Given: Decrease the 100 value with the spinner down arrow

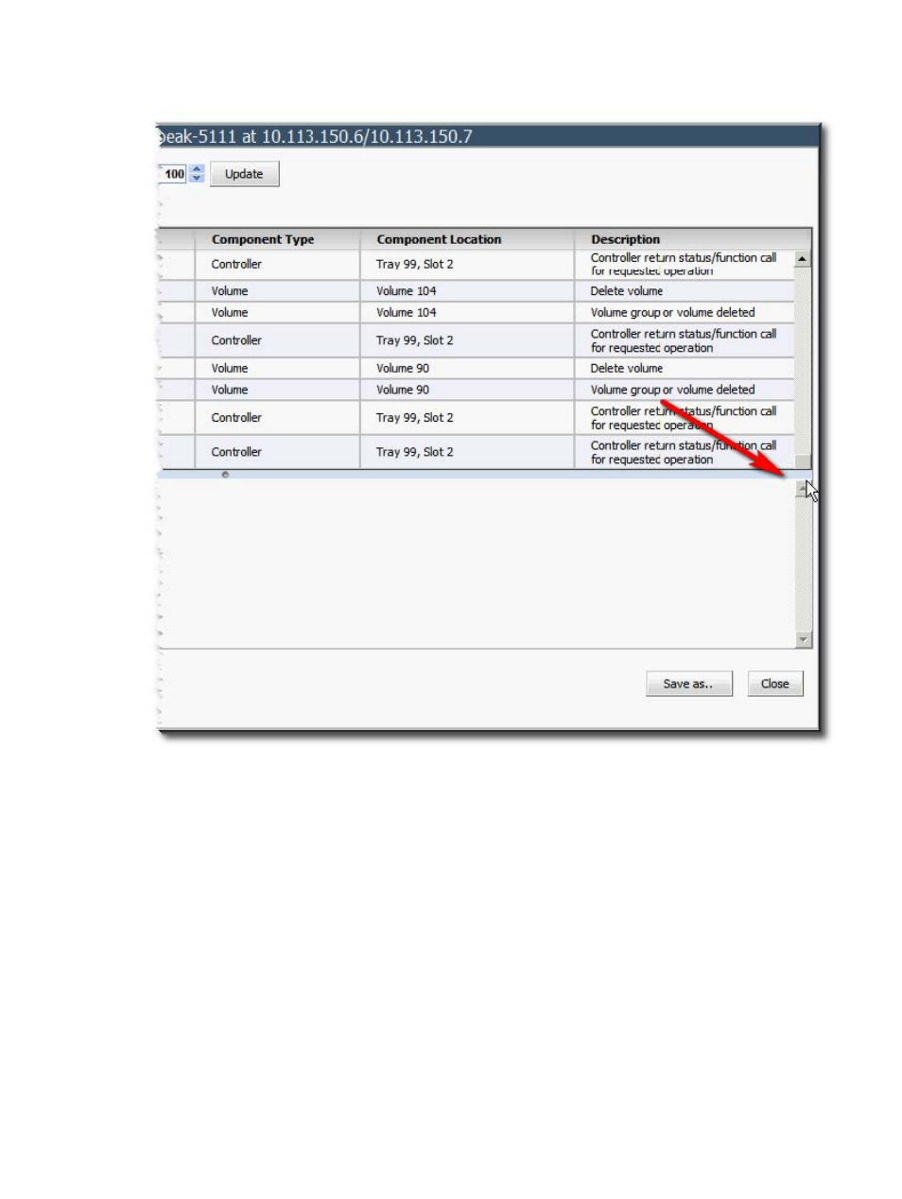Looking at the screenshot, I should [x=197, y=179].
